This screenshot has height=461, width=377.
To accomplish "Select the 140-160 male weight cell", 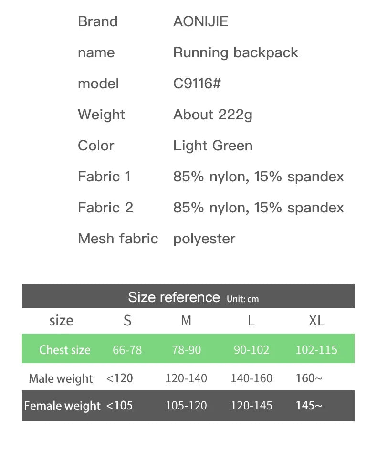I will [251, 378].
